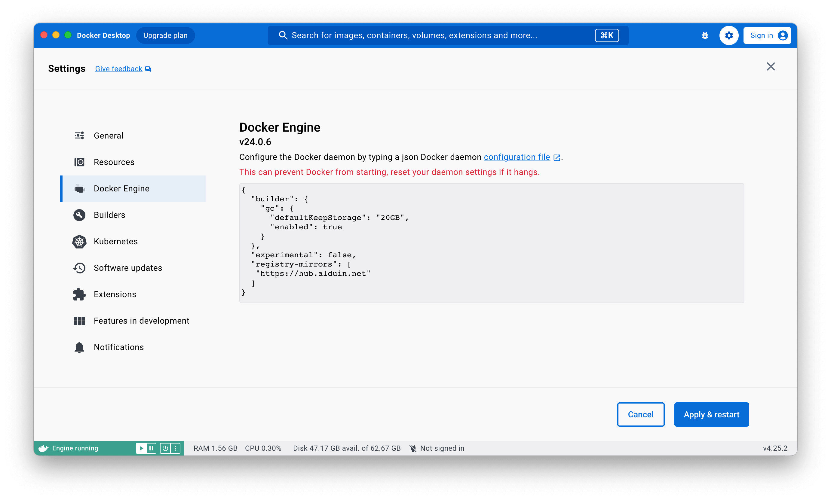The width and height of the screenshot is (831, 500).
Task: Click the v4.25.2 version label
Action: tap(775, 448)
